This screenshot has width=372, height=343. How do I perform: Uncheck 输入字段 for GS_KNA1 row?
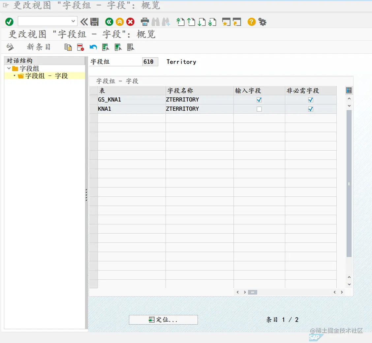click(259, 100)
